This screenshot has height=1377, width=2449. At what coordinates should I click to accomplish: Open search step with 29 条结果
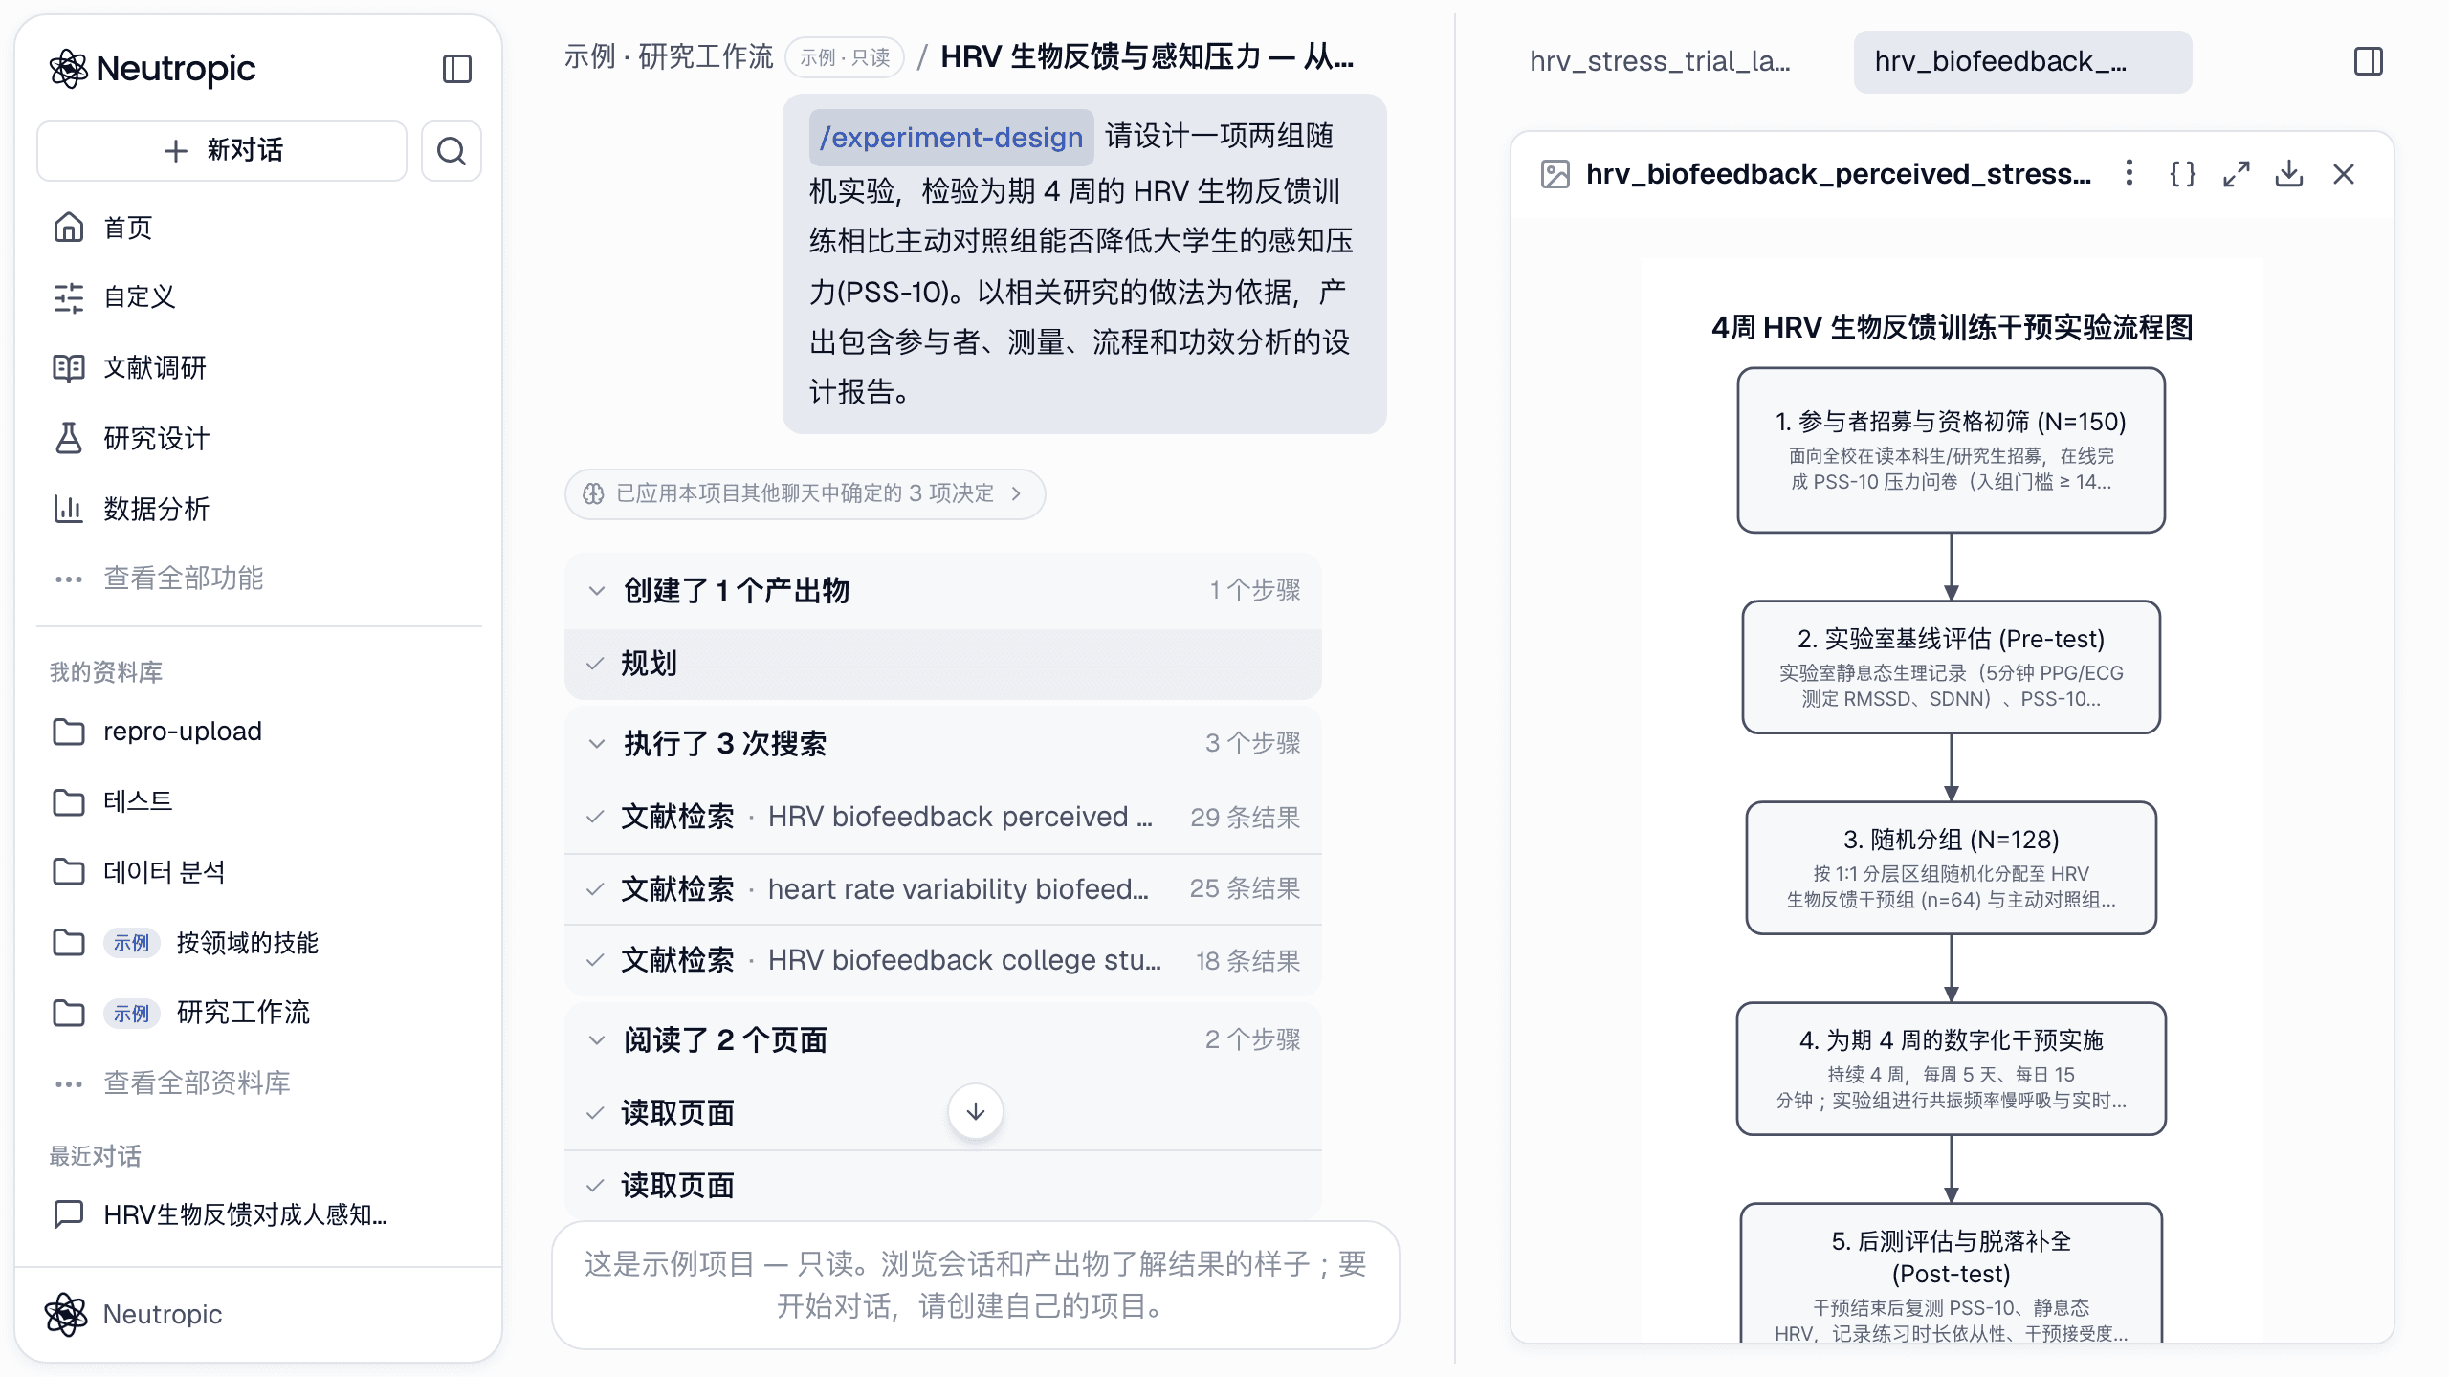pos(943,817)
